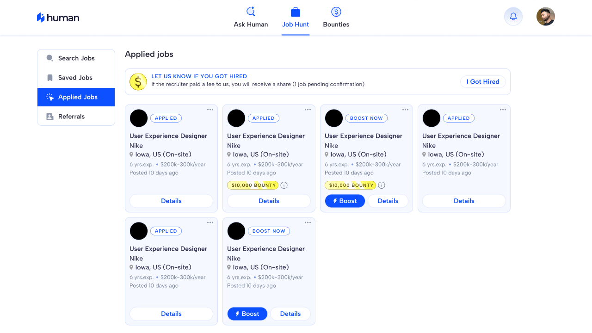This screenshot has width=592, height=333.
Task: Open Referrals in the sidebar
Action: tap(76, 117)
